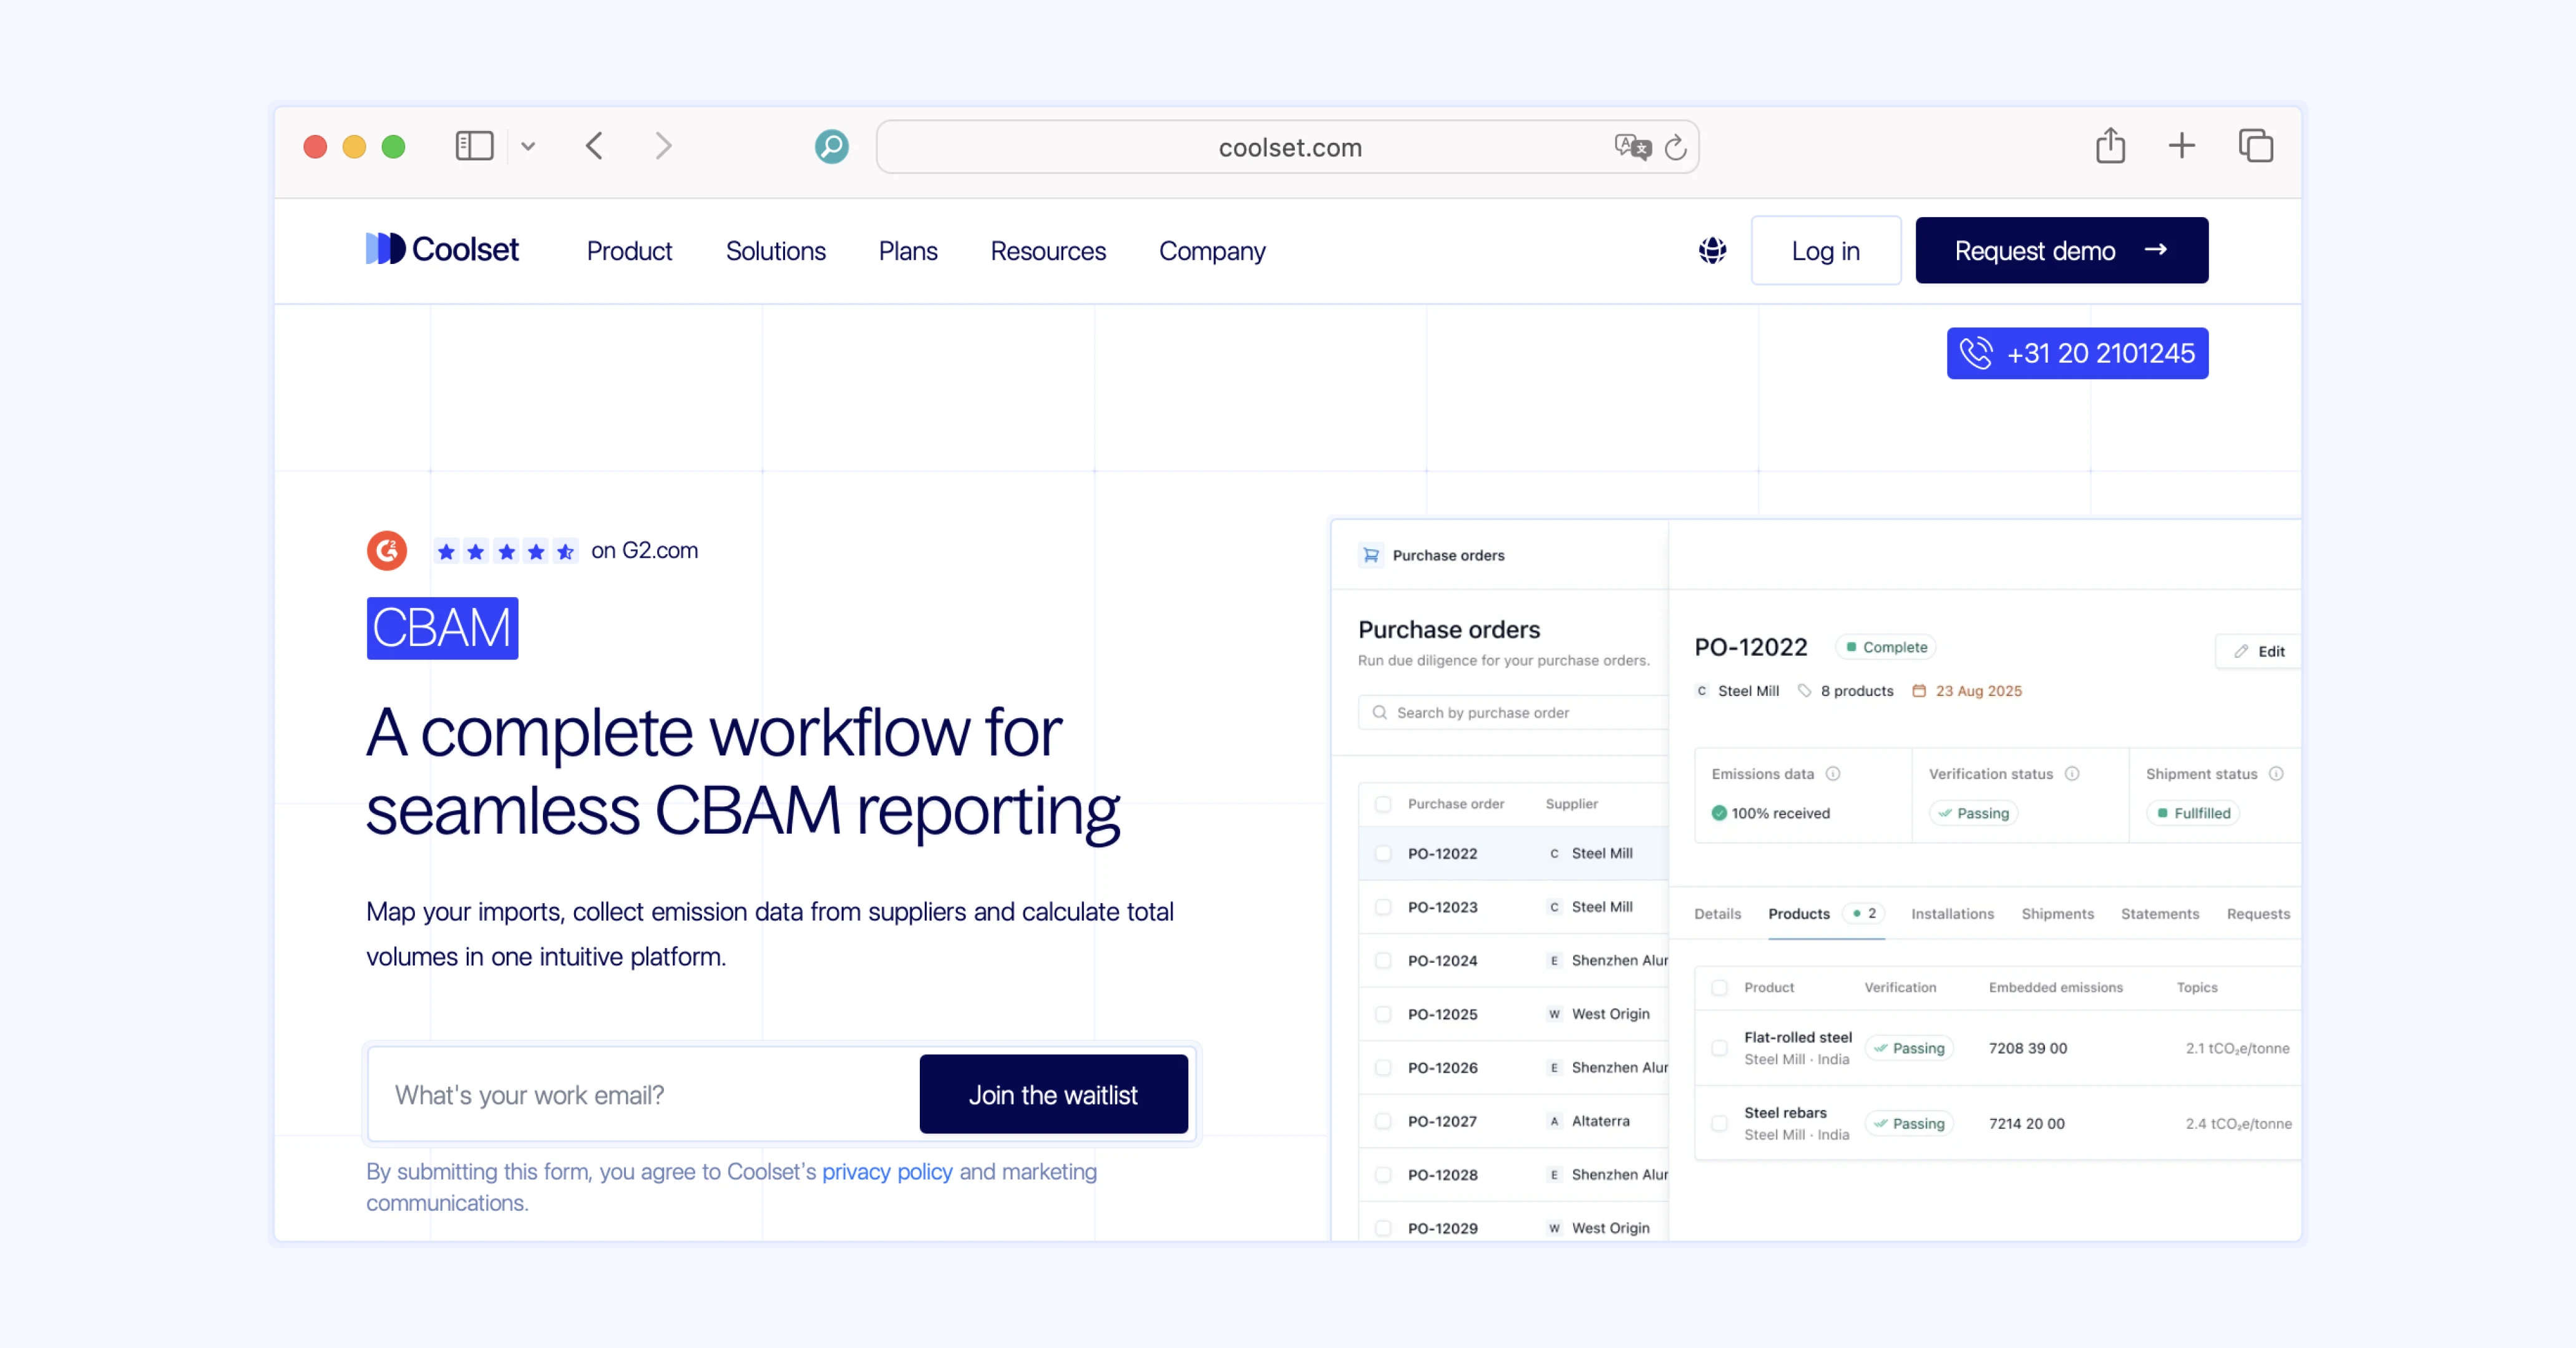Check the PO-12024 row checkbox
This screenshot has width=2576, height=1348.
click(x=1383, y=961)
